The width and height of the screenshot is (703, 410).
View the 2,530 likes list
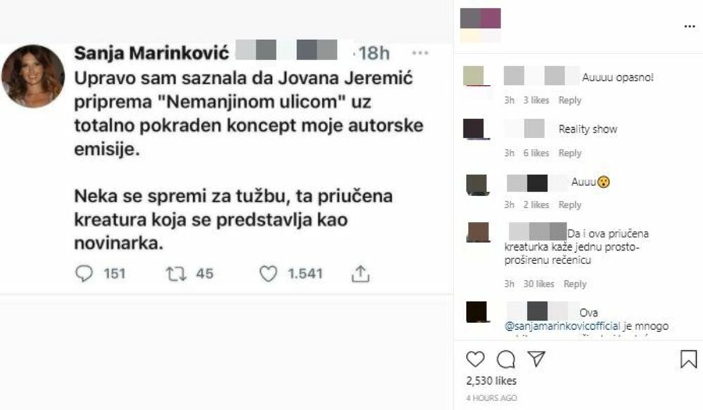click(491, 381)
